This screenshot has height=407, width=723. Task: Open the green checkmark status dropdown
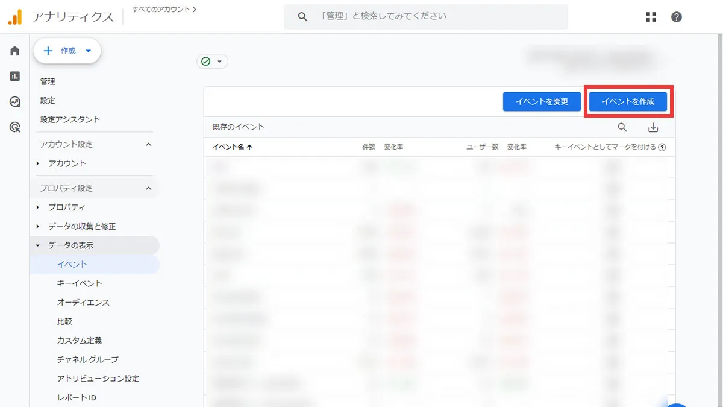(212, 61)
